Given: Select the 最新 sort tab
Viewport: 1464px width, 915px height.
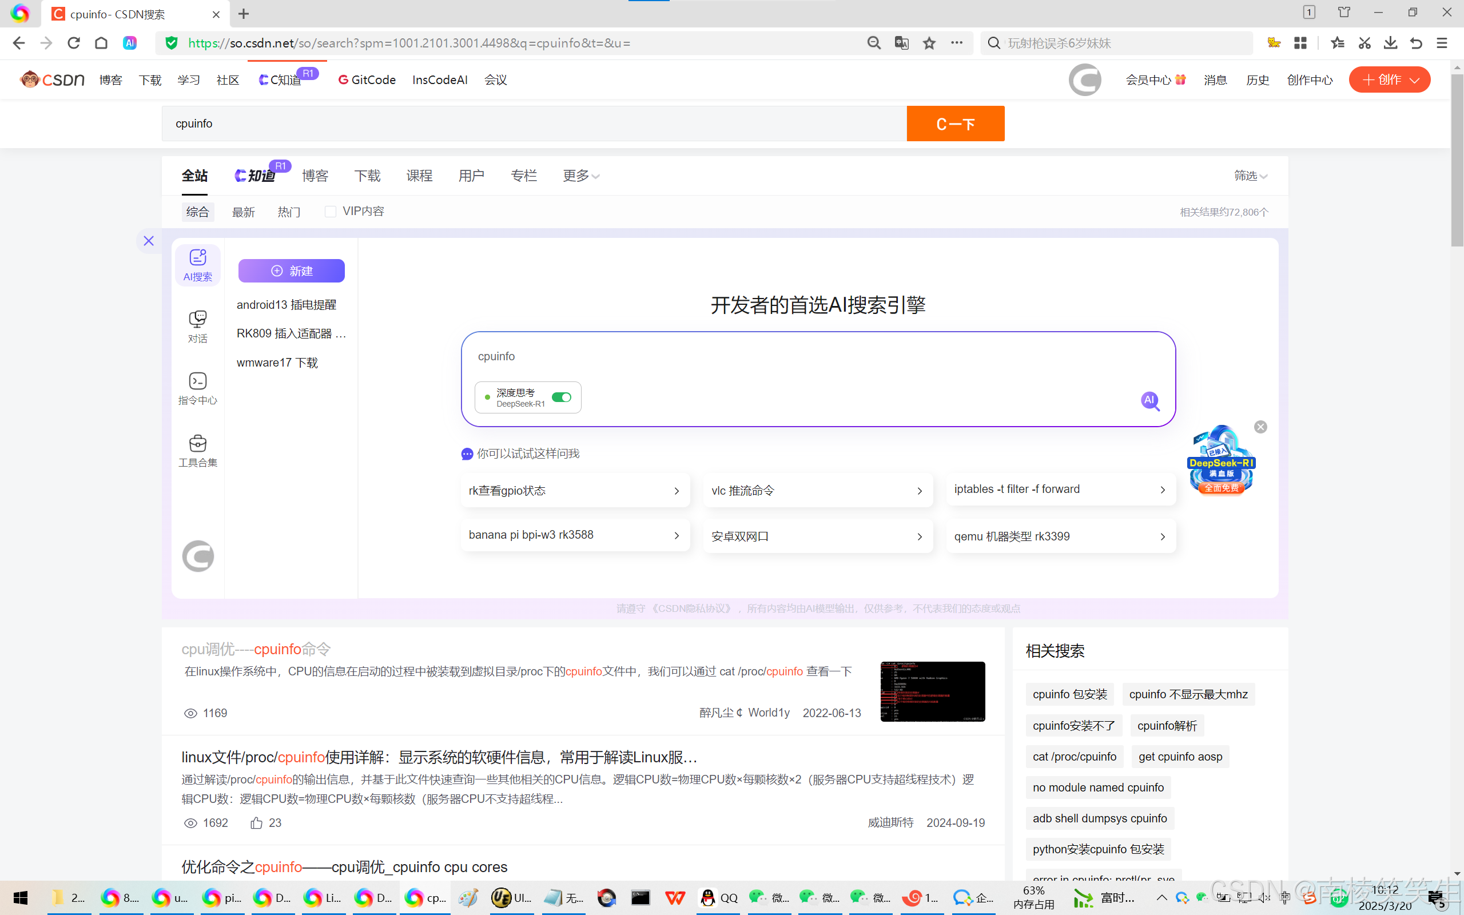Looking at the screenshot, I should (243, 212).
